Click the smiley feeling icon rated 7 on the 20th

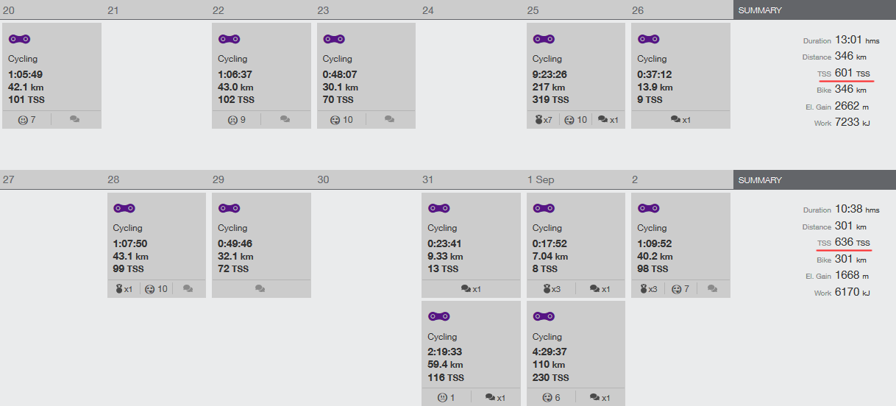(23, 120)
